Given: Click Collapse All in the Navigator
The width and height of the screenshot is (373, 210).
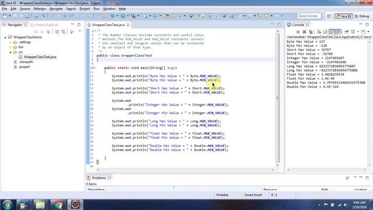Looking at the screenshot, I should pos(57,32).
